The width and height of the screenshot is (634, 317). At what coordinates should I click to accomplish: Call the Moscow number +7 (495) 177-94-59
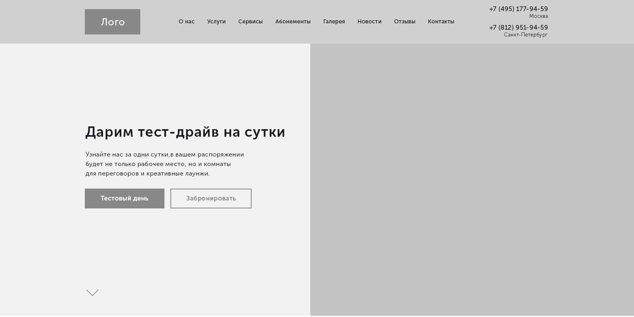click(x=518, y=9)
